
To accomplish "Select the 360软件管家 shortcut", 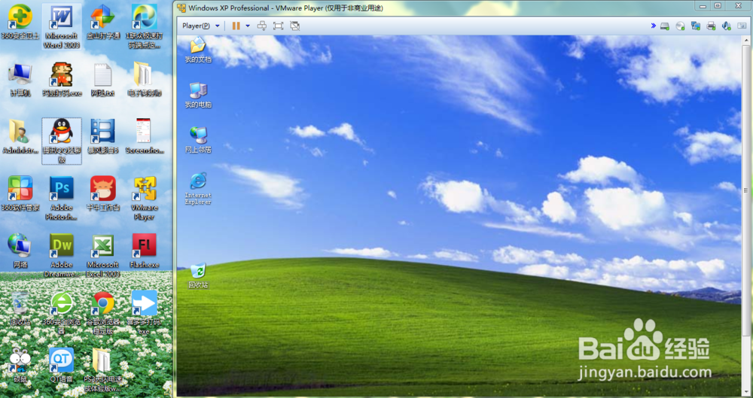I will [20, 194].
